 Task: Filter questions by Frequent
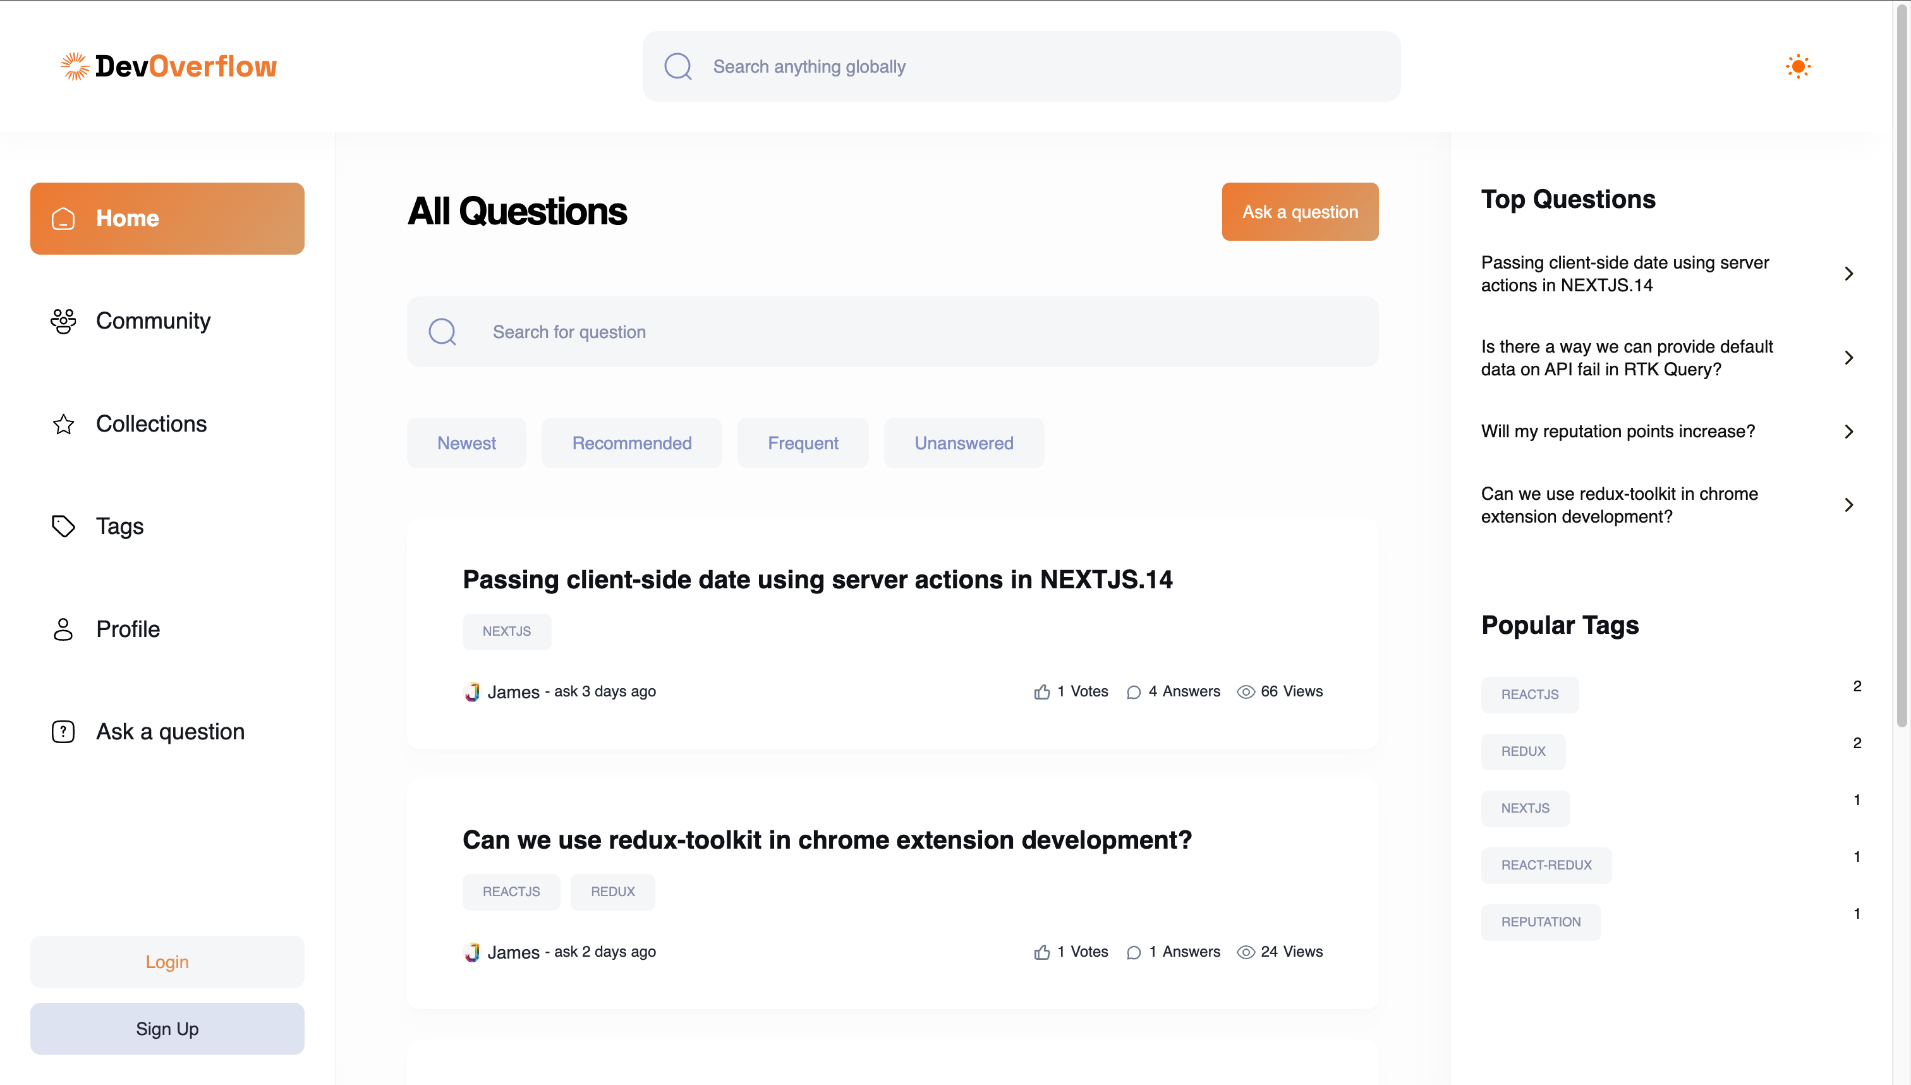click(x=803, y=444)
